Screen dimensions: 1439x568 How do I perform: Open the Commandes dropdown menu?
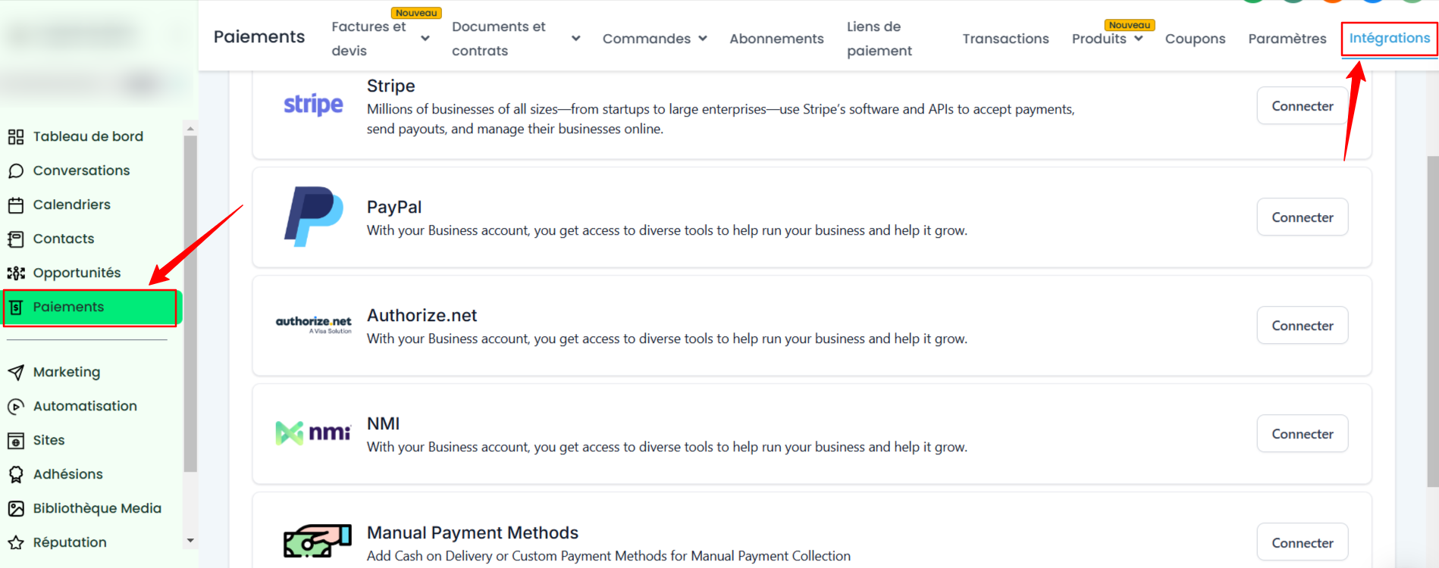(702, 39)
